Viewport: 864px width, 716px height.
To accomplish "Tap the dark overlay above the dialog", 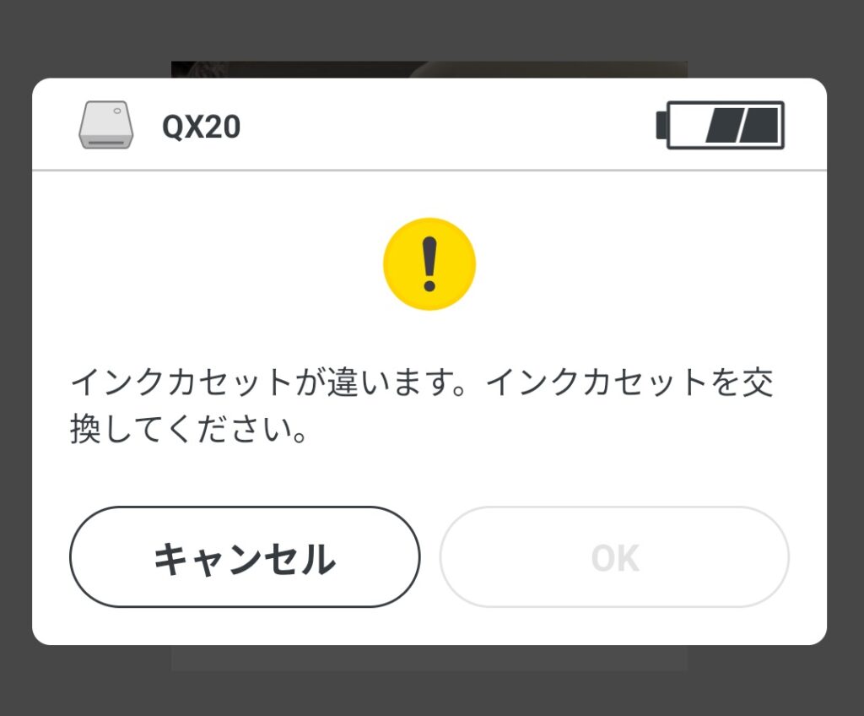I will (432, 30).
